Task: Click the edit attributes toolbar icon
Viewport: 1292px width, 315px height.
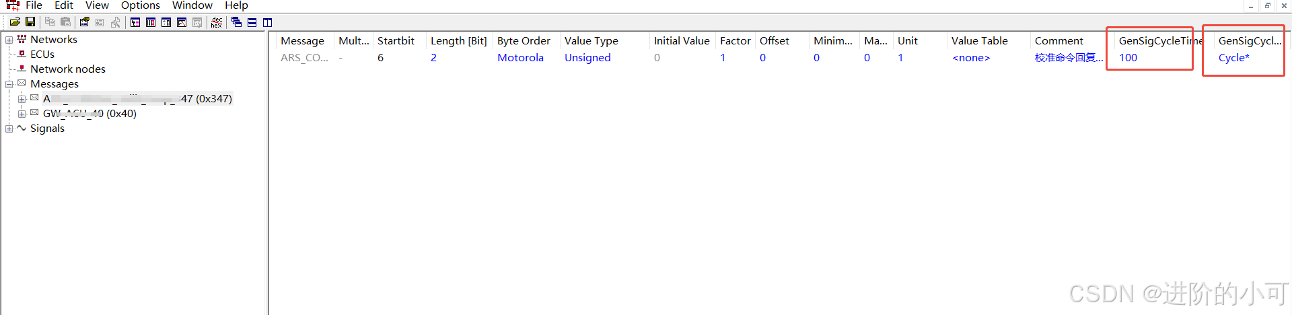Action: 84,22
